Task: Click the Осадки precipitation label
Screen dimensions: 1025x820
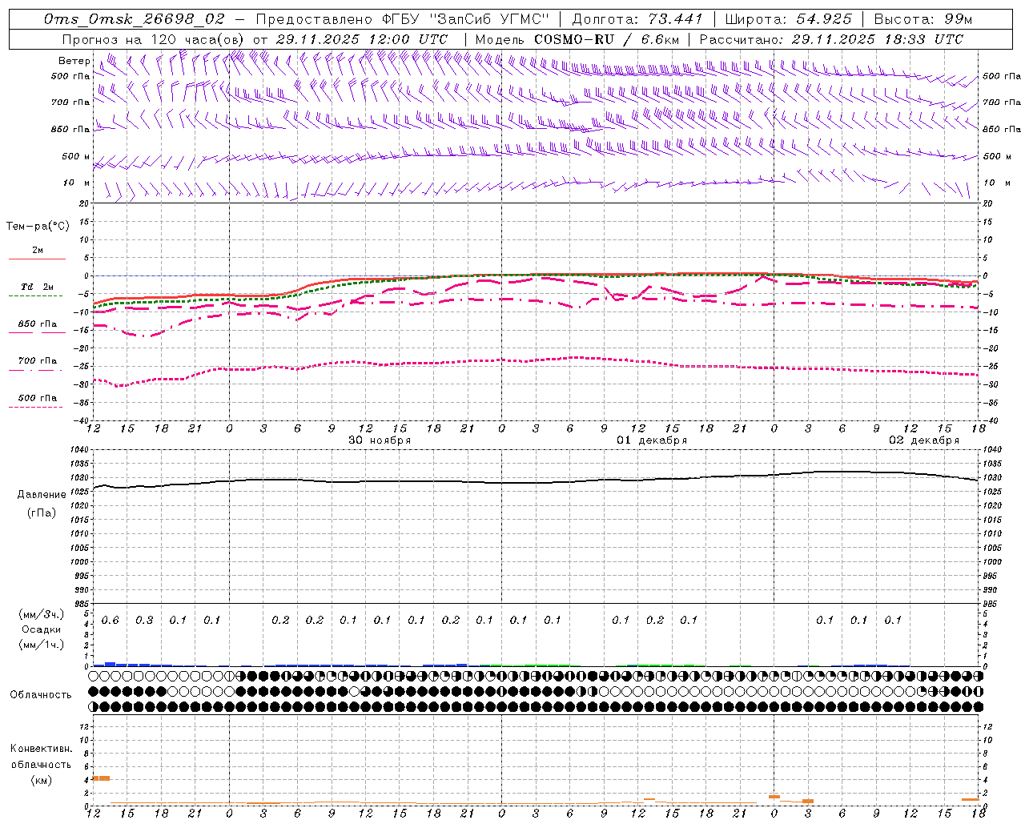Action: 42,629
